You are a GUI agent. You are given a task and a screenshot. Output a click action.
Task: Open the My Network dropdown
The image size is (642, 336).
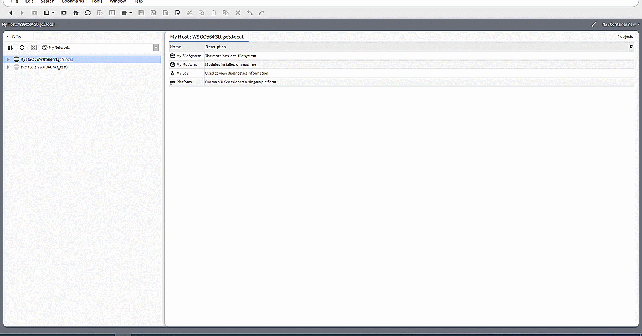click(156, 47)
